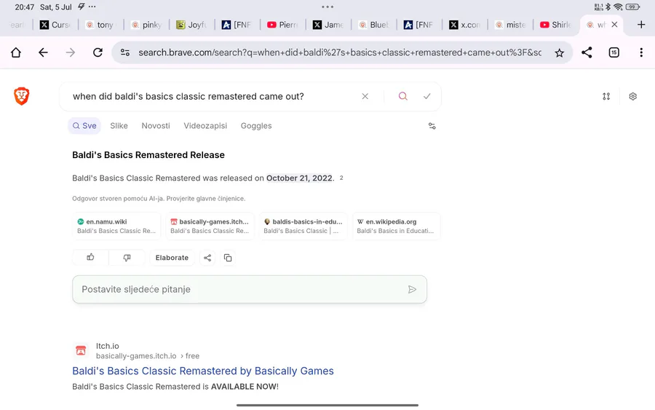This screenshot has height=410, width=655.
Task: Submit search with magnifier icon
Action: coord(403,96)
